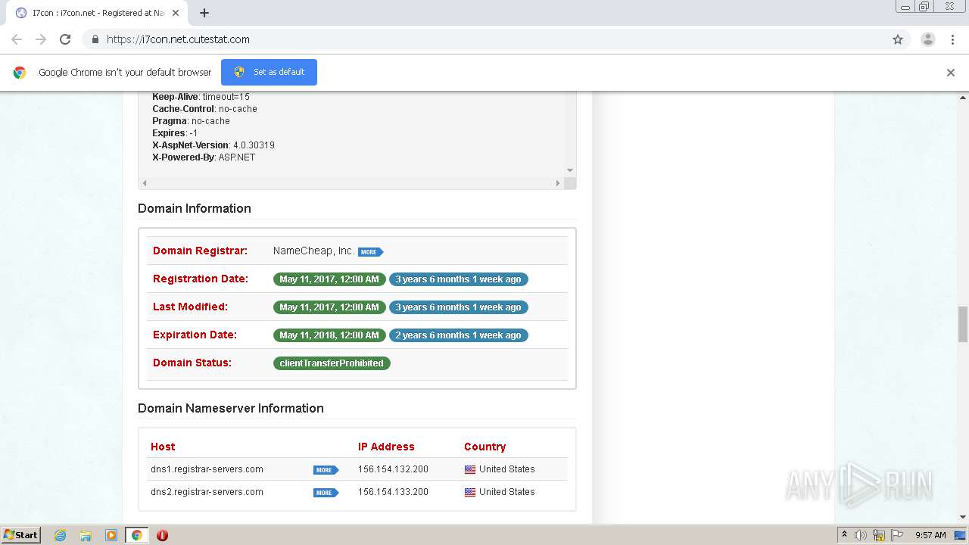The height and width of the screenshot is (545, 969).
Task: Click the United States flag for dns2
Action: (470, 492)
